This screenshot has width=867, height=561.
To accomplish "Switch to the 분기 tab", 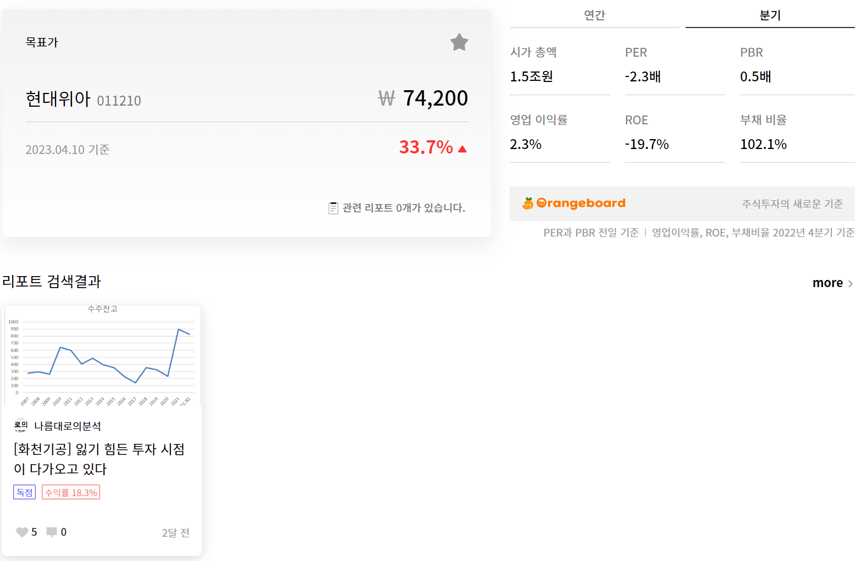I will coord(770,15).
